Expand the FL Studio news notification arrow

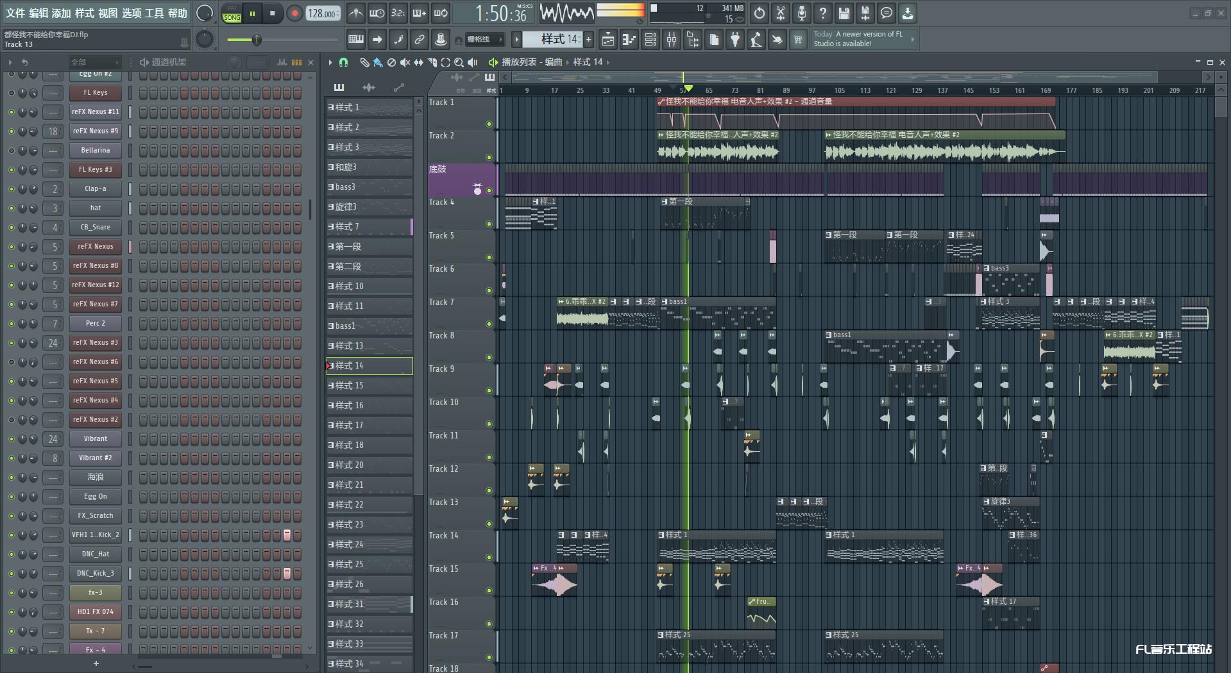click(x=912, y=39)
